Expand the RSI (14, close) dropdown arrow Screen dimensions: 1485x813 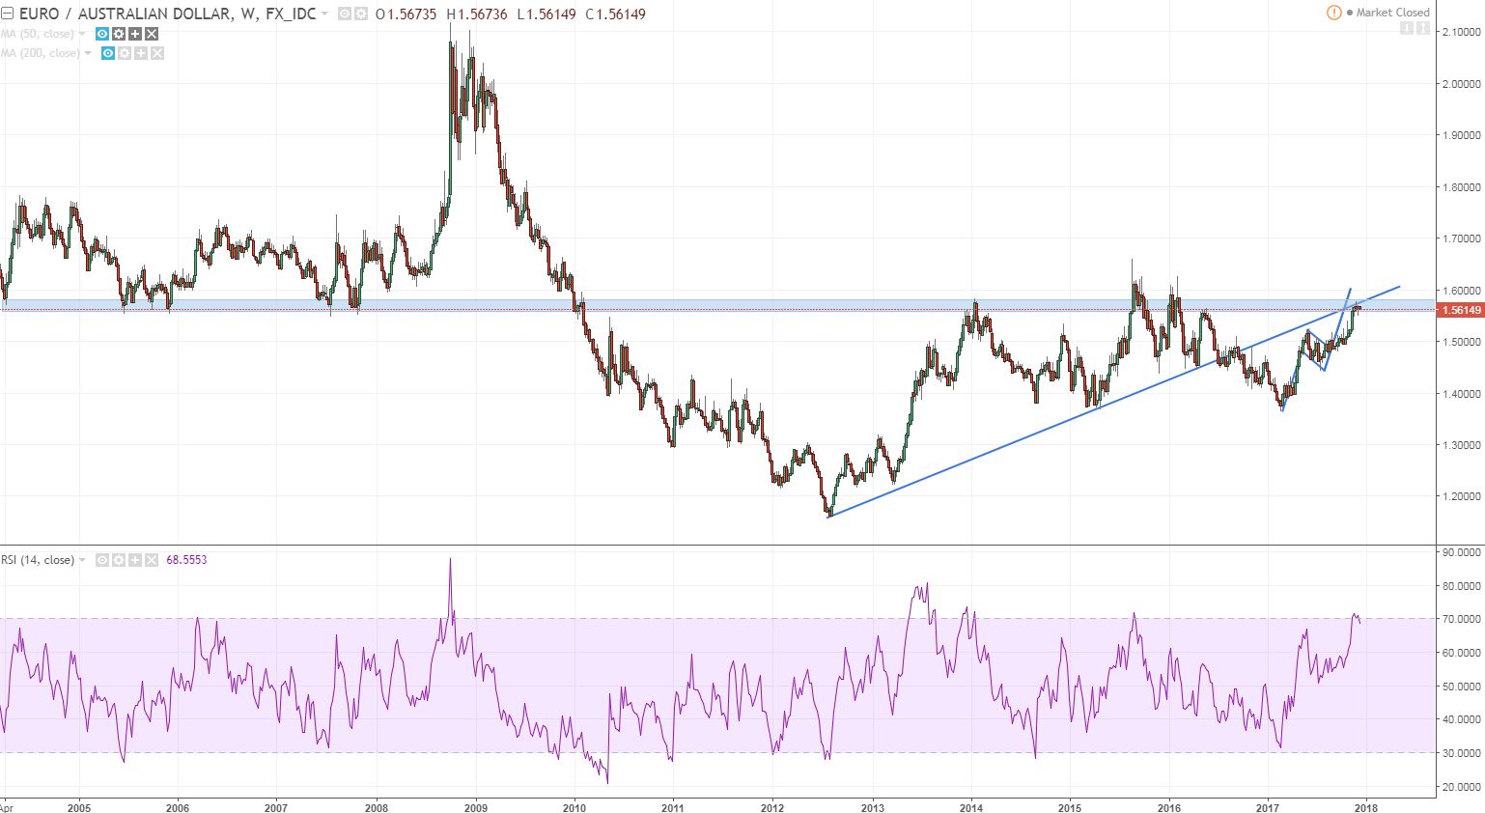pos(82,560)
